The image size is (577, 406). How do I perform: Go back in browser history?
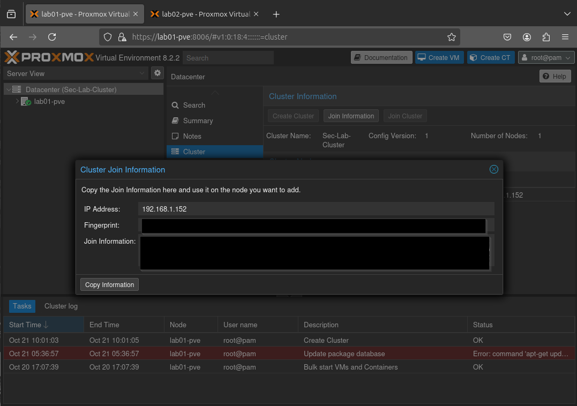coord(13,37)
